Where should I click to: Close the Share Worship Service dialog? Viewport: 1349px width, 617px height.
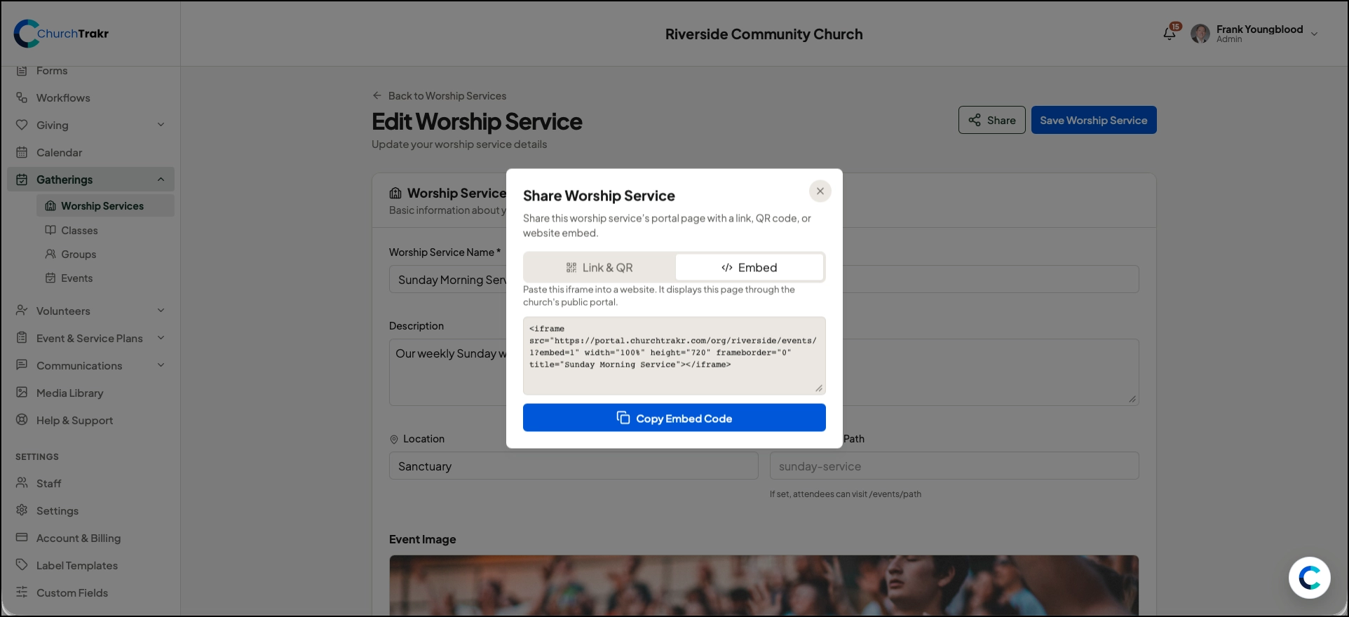tap(820, 191)
